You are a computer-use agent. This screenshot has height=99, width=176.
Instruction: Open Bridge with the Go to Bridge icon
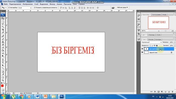[x=113, y=8]
